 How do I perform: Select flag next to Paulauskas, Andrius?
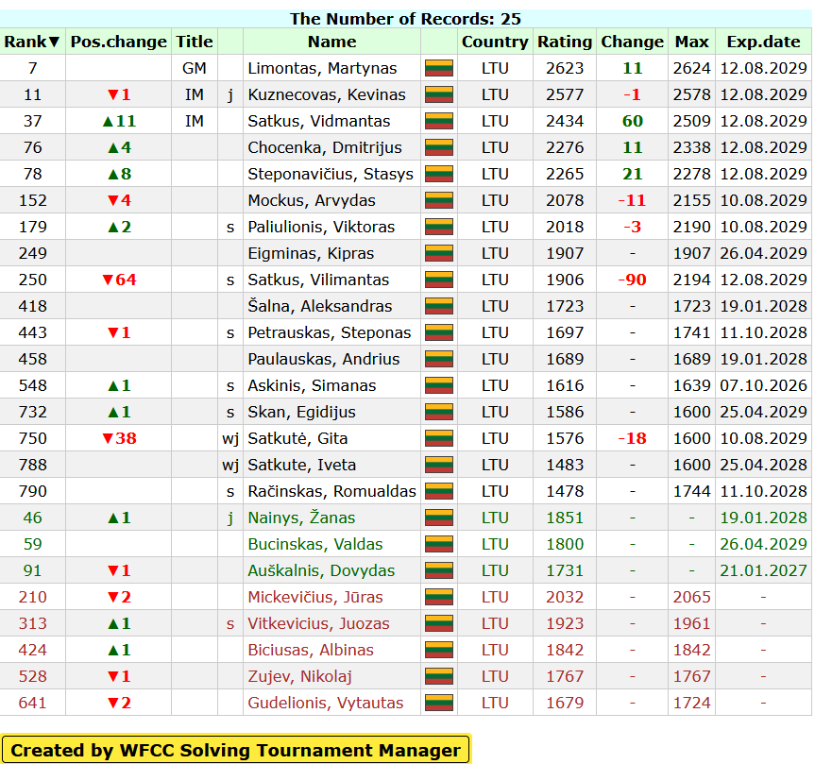(x=439, y=359)
